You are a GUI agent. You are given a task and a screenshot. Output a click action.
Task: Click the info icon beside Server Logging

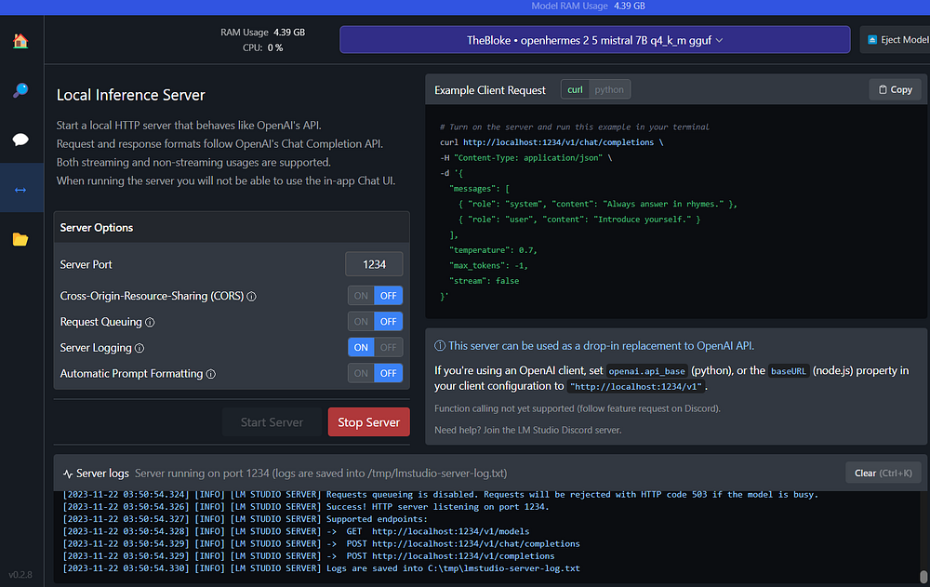[140, 349]
